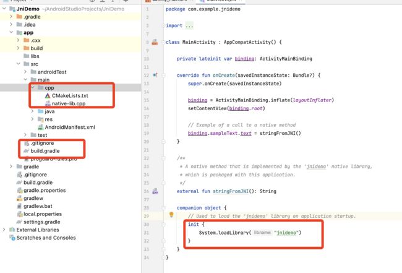
Task: Click the gradle.properties file icon
Action: [20, 191]
